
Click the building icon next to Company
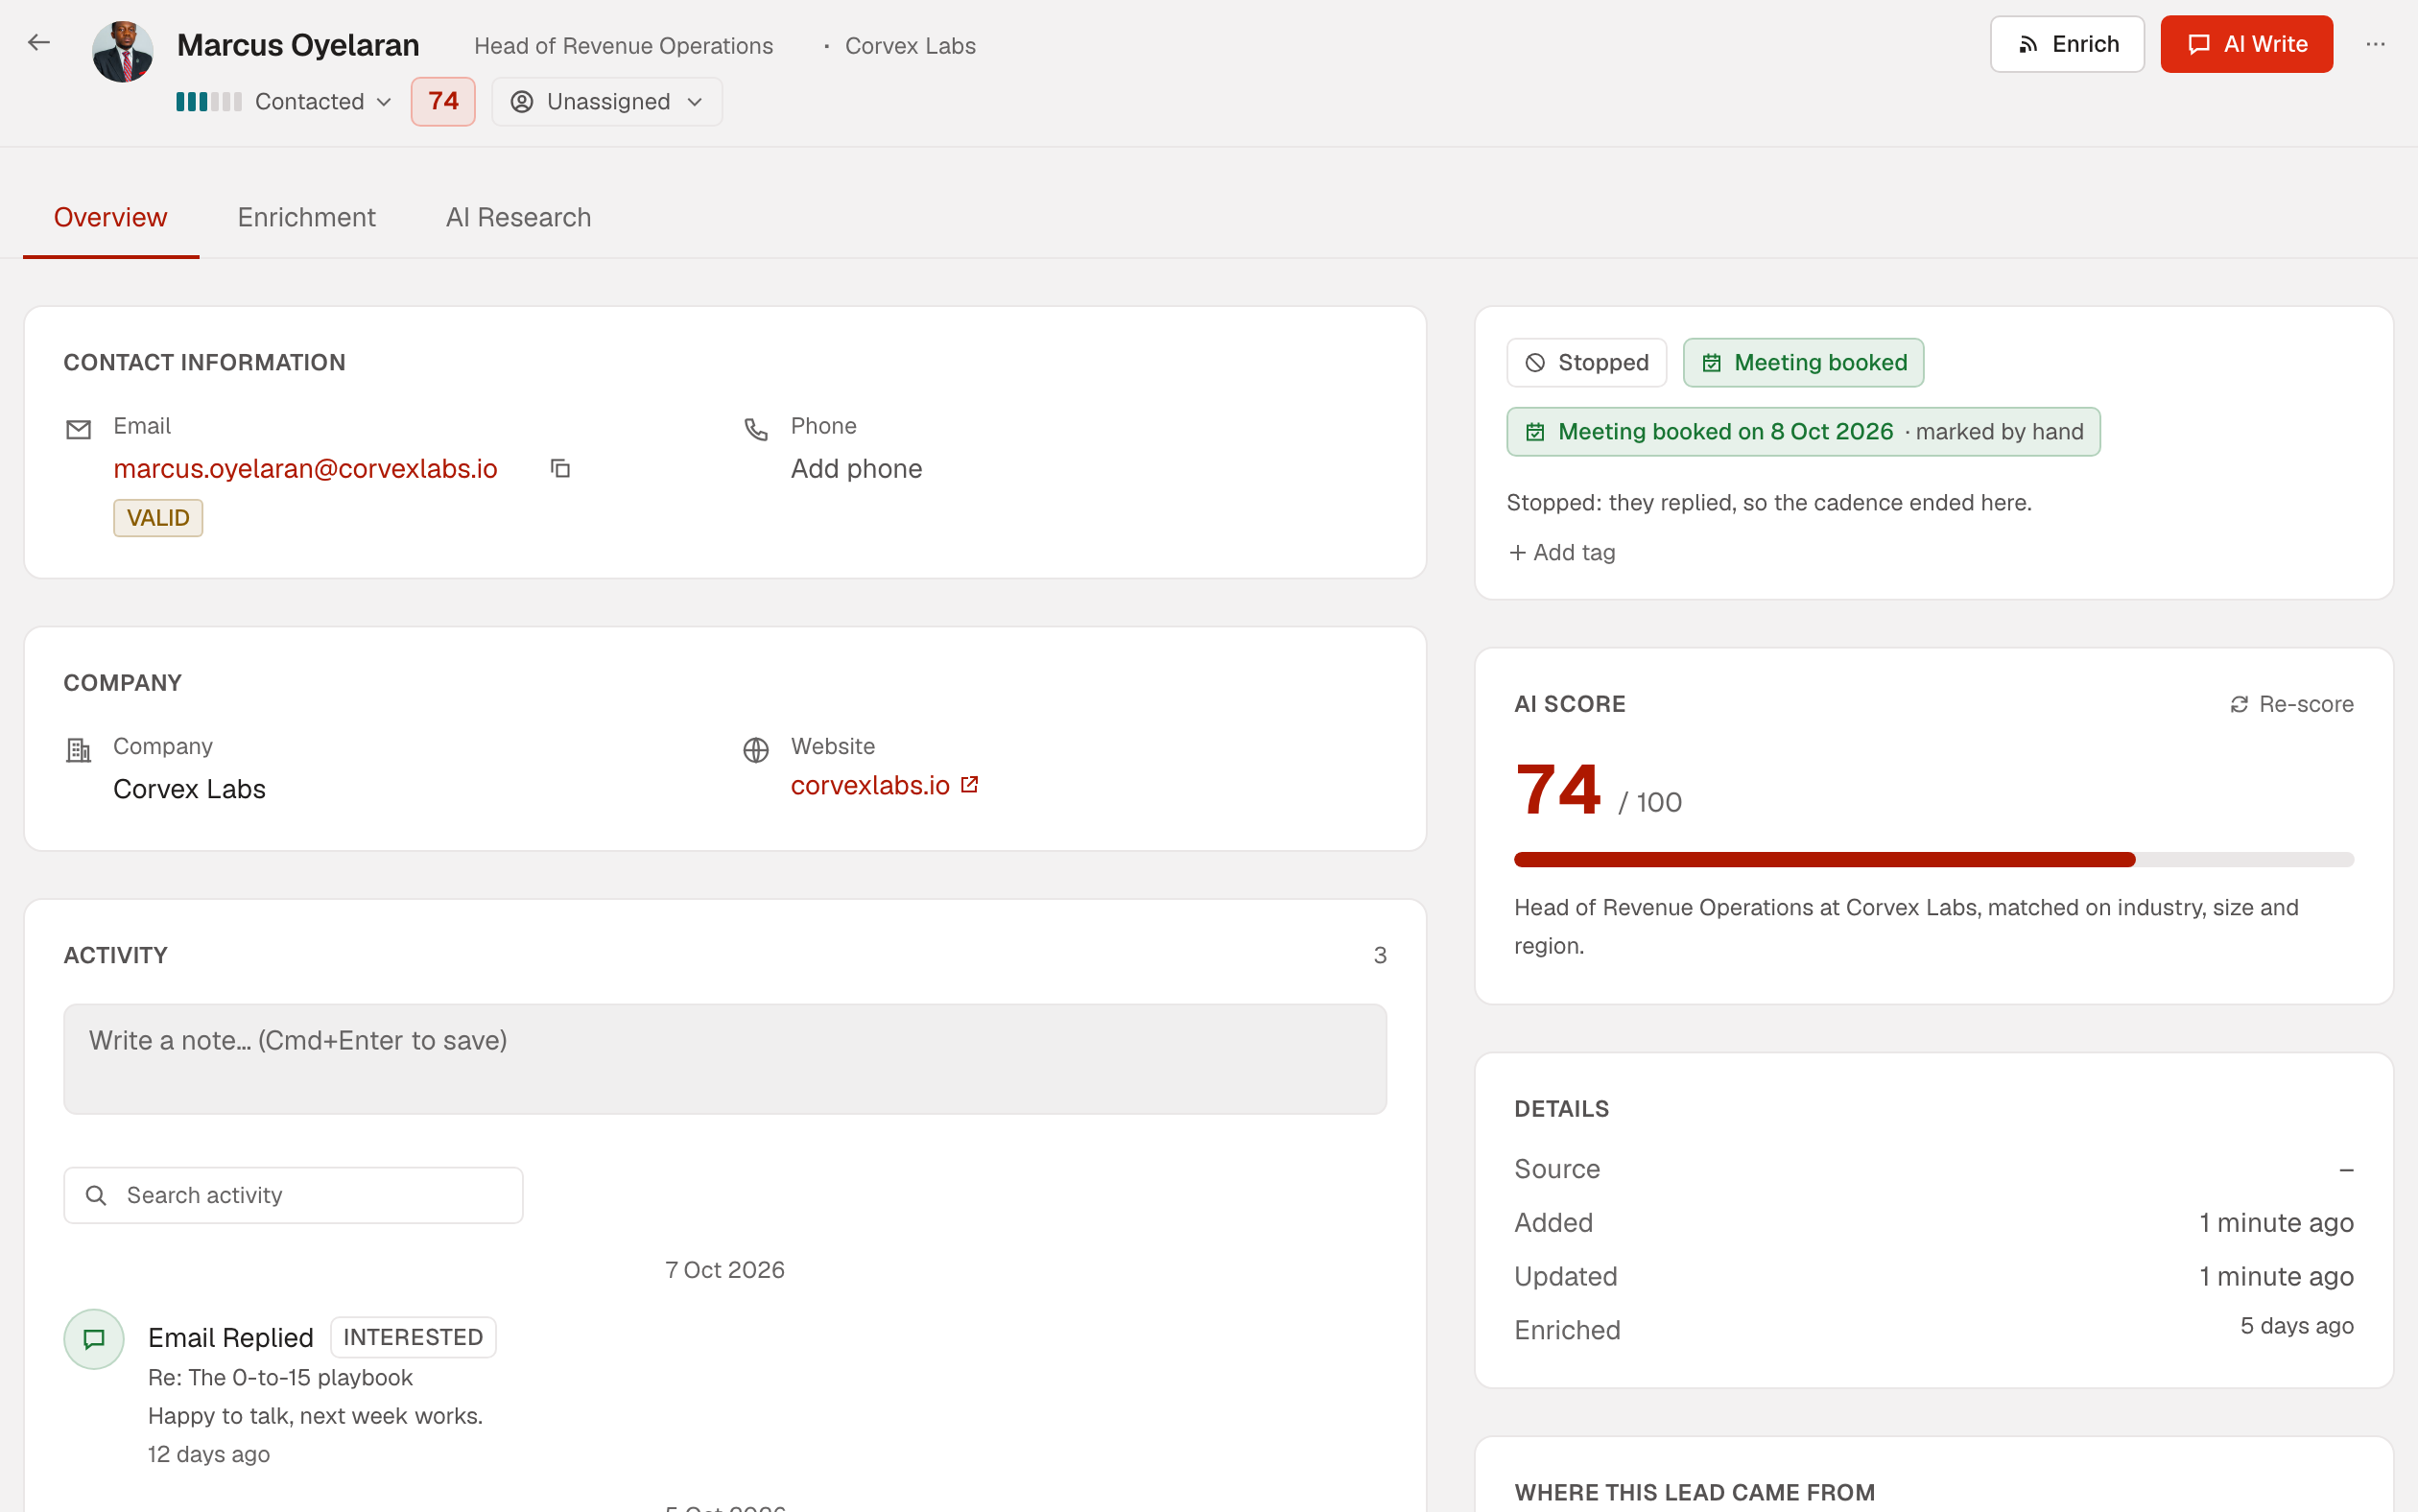click(x=78, y=750)
